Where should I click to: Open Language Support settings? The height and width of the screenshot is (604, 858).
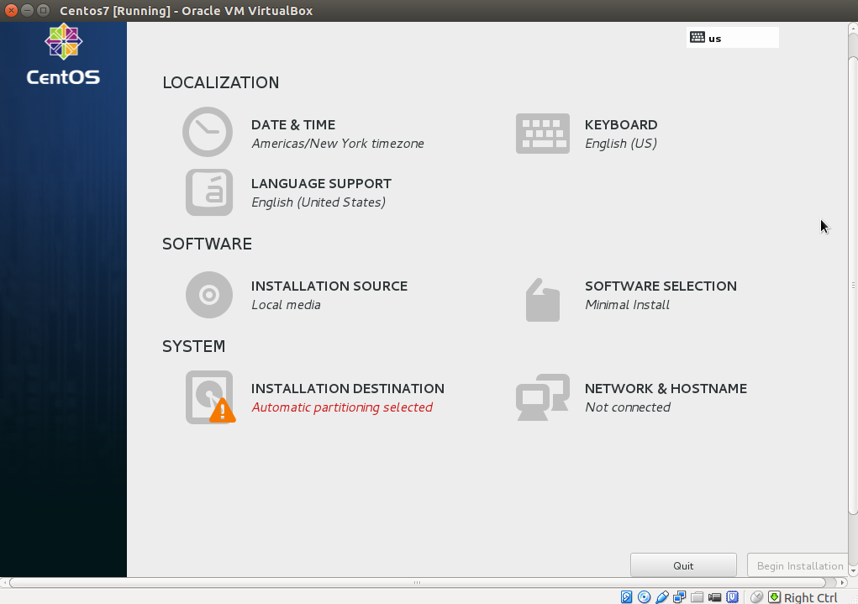(321, 192)
